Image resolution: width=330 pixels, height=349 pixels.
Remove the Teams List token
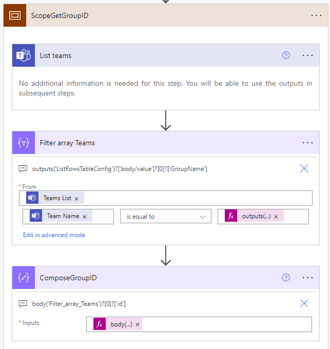[76, 199]
